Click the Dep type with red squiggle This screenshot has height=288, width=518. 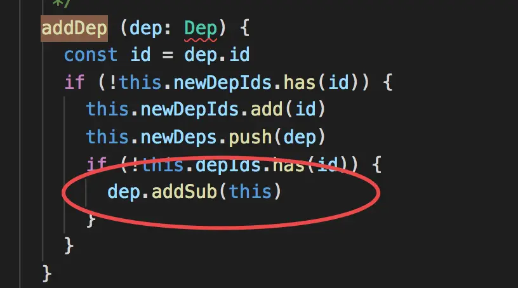201,29
